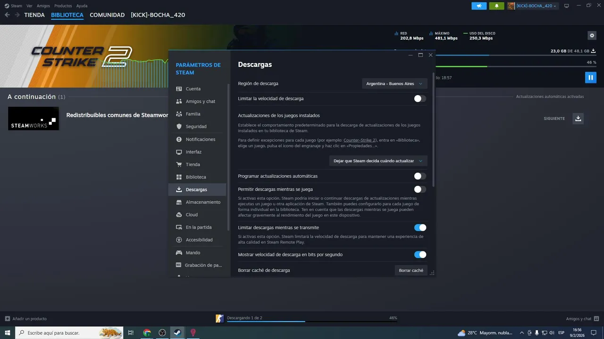Open the Ver menu
The width and height of the screenshot is (604, 339).
(30, 6)
